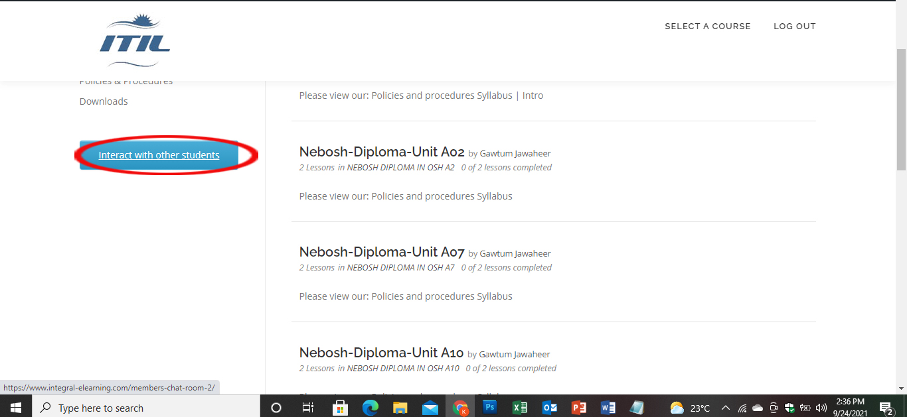Viewport: 907px width, 417px height.
Task: Open Windows Security shield tray icon
Action: click(x=789, y=408)
